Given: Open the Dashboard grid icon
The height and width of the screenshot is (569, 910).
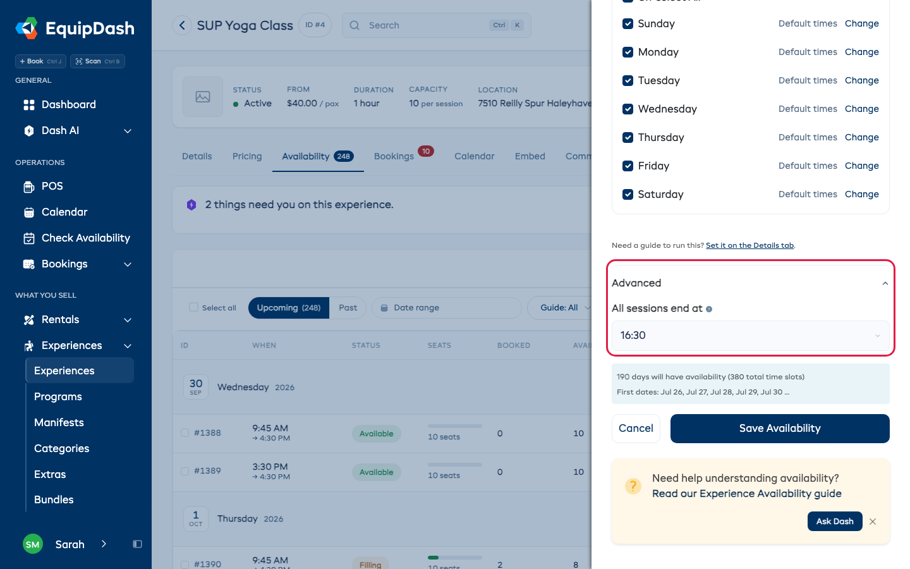Looking at the screenshot, I should point(29,105).
